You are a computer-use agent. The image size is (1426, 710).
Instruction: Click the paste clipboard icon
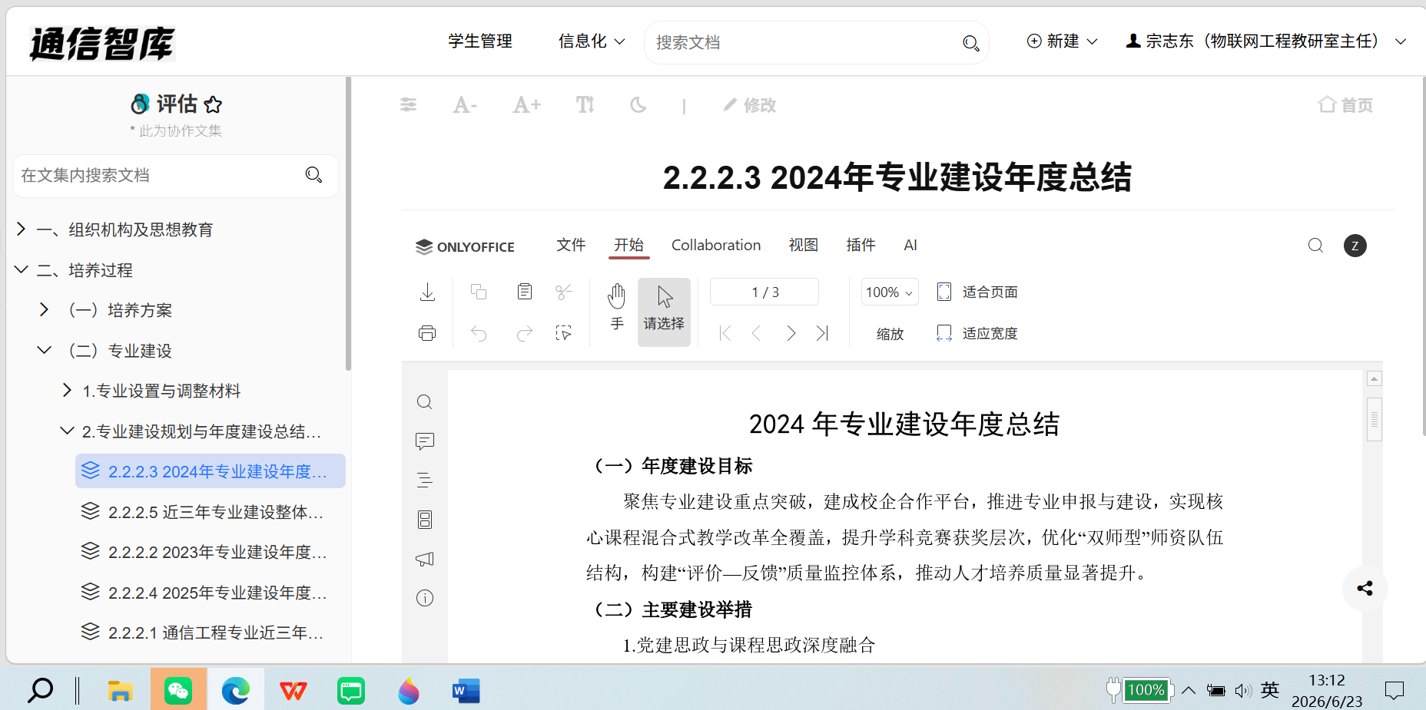525,292
